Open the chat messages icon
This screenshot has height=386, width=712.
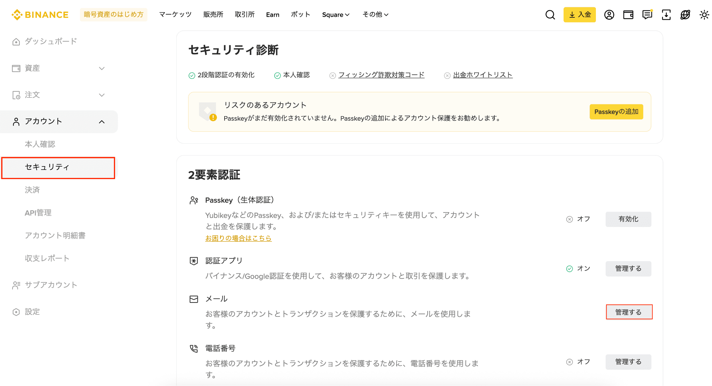[x=647, y=15]
